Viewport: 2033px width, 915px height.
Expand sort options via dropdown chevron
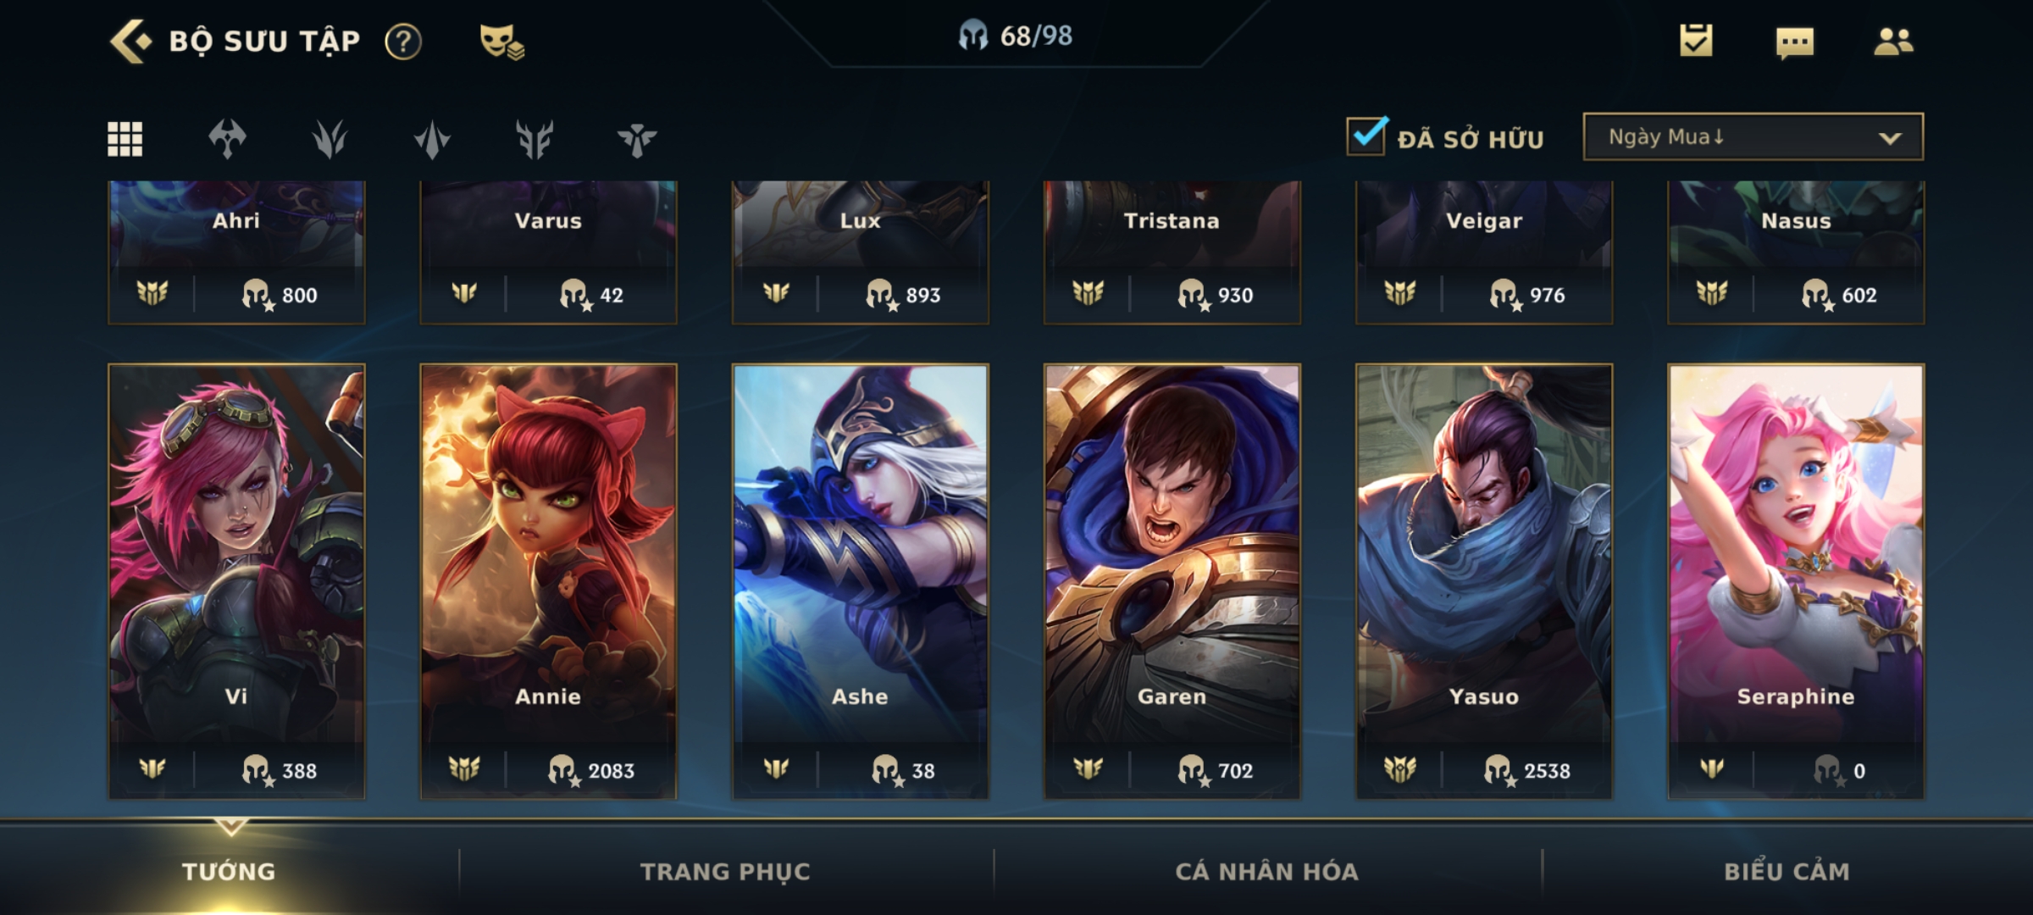tap(1890, 138)
